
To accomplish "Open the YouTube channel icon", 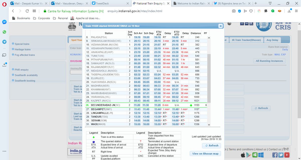I will (286, 155).
